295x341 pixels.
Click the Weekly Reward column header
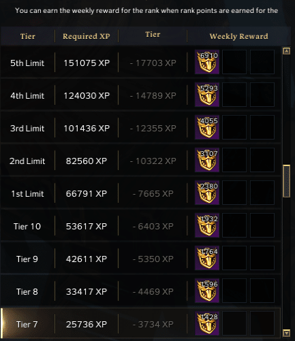coord(239,36)
